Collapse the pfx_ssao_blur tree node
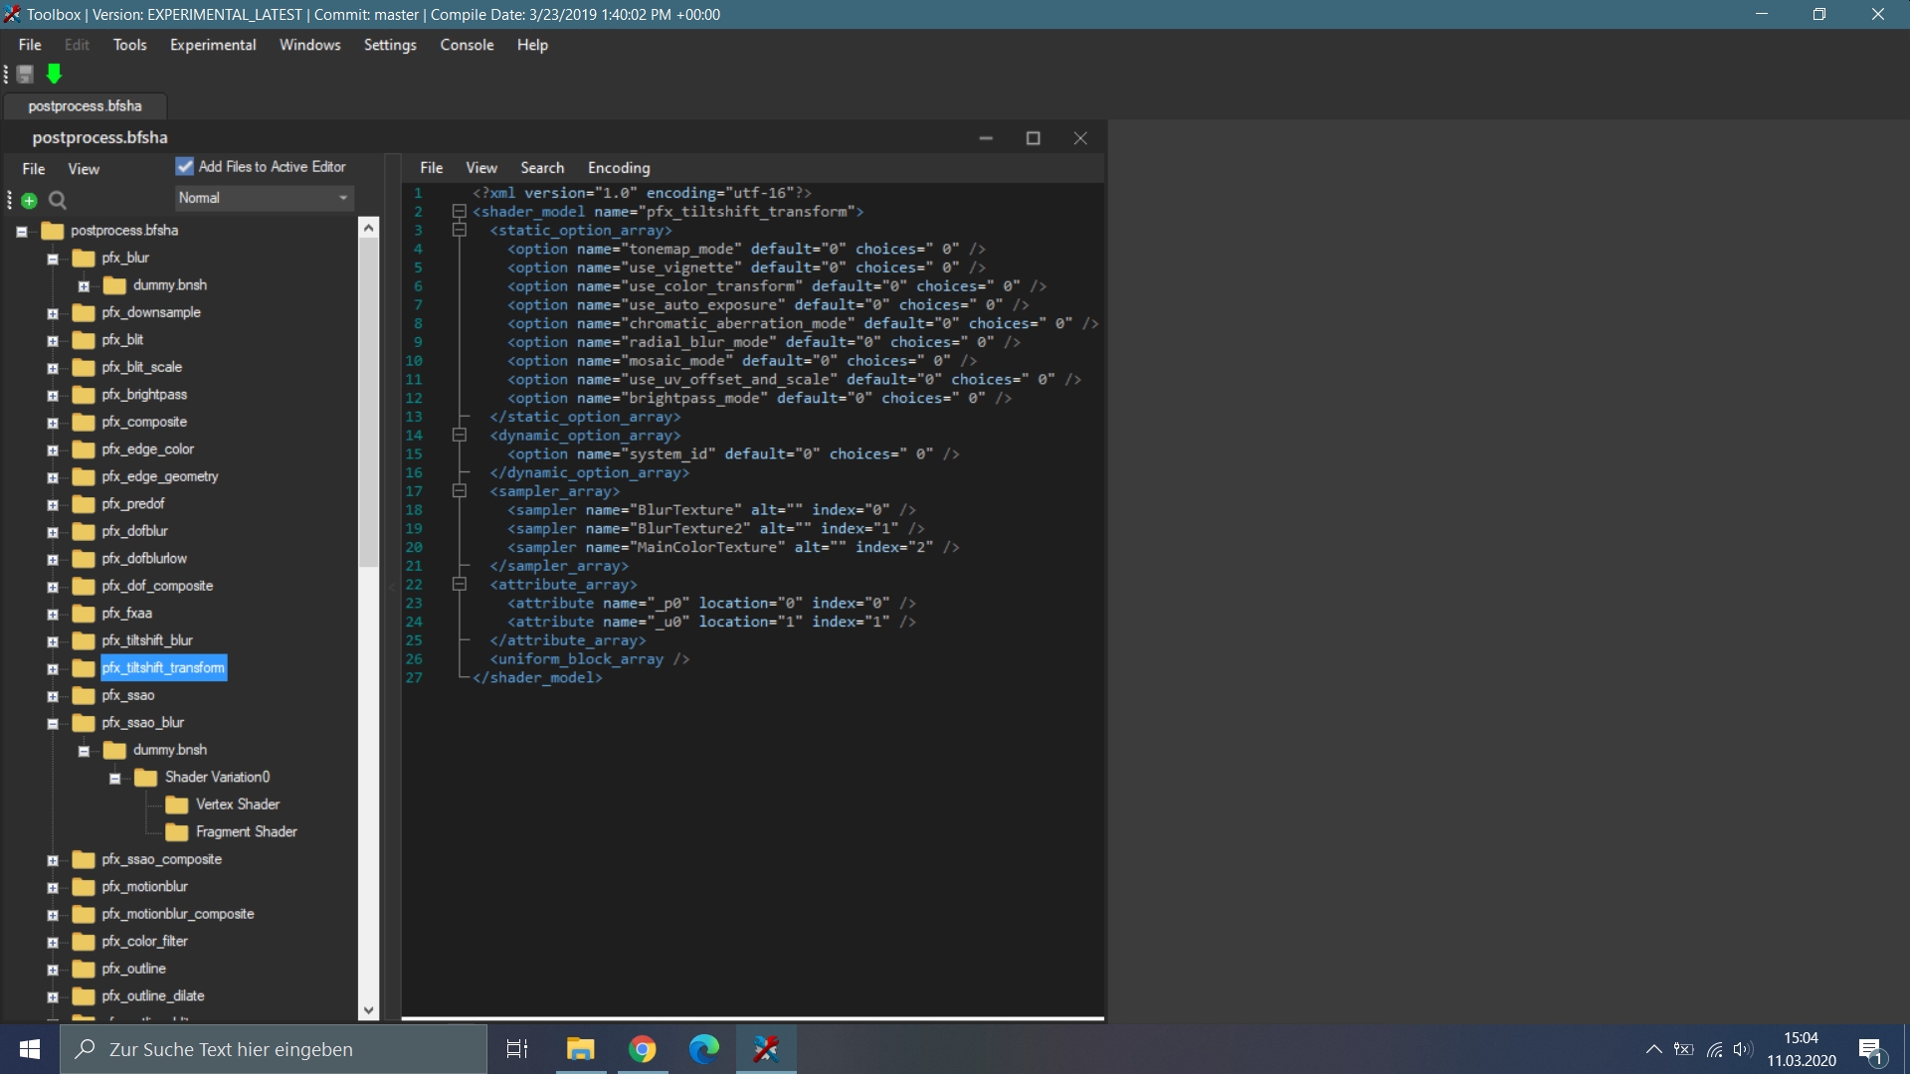The image size is (1910, 1074). click(x=53, y=724)
